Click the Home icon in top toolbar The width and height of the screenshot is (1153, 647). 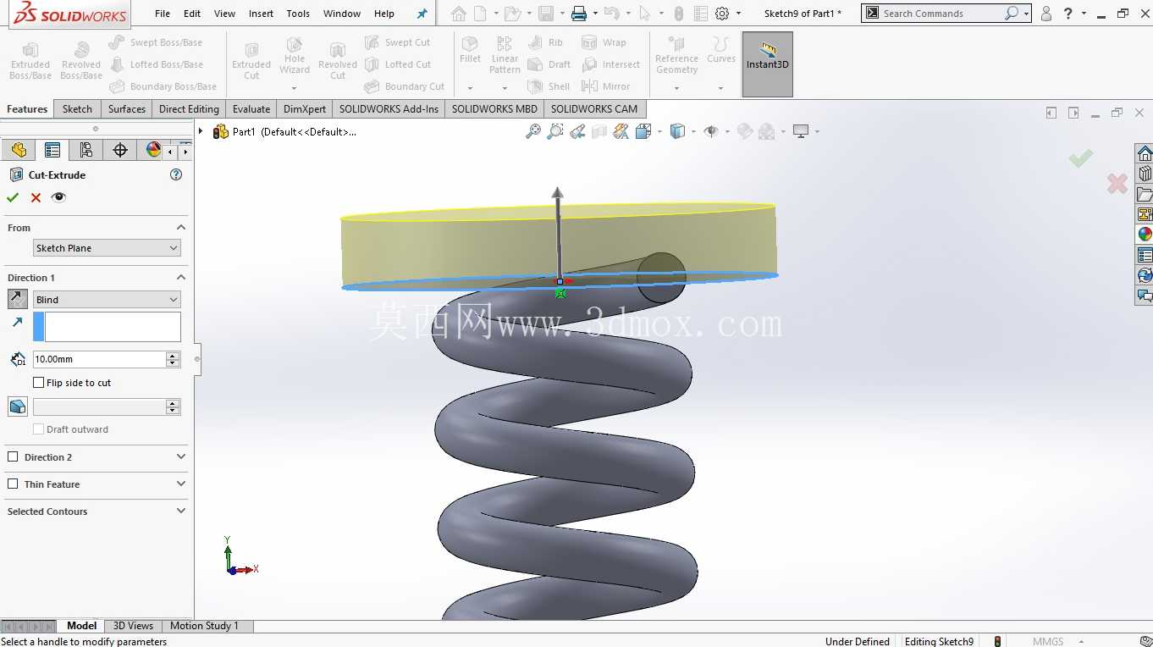coord(458,14)
